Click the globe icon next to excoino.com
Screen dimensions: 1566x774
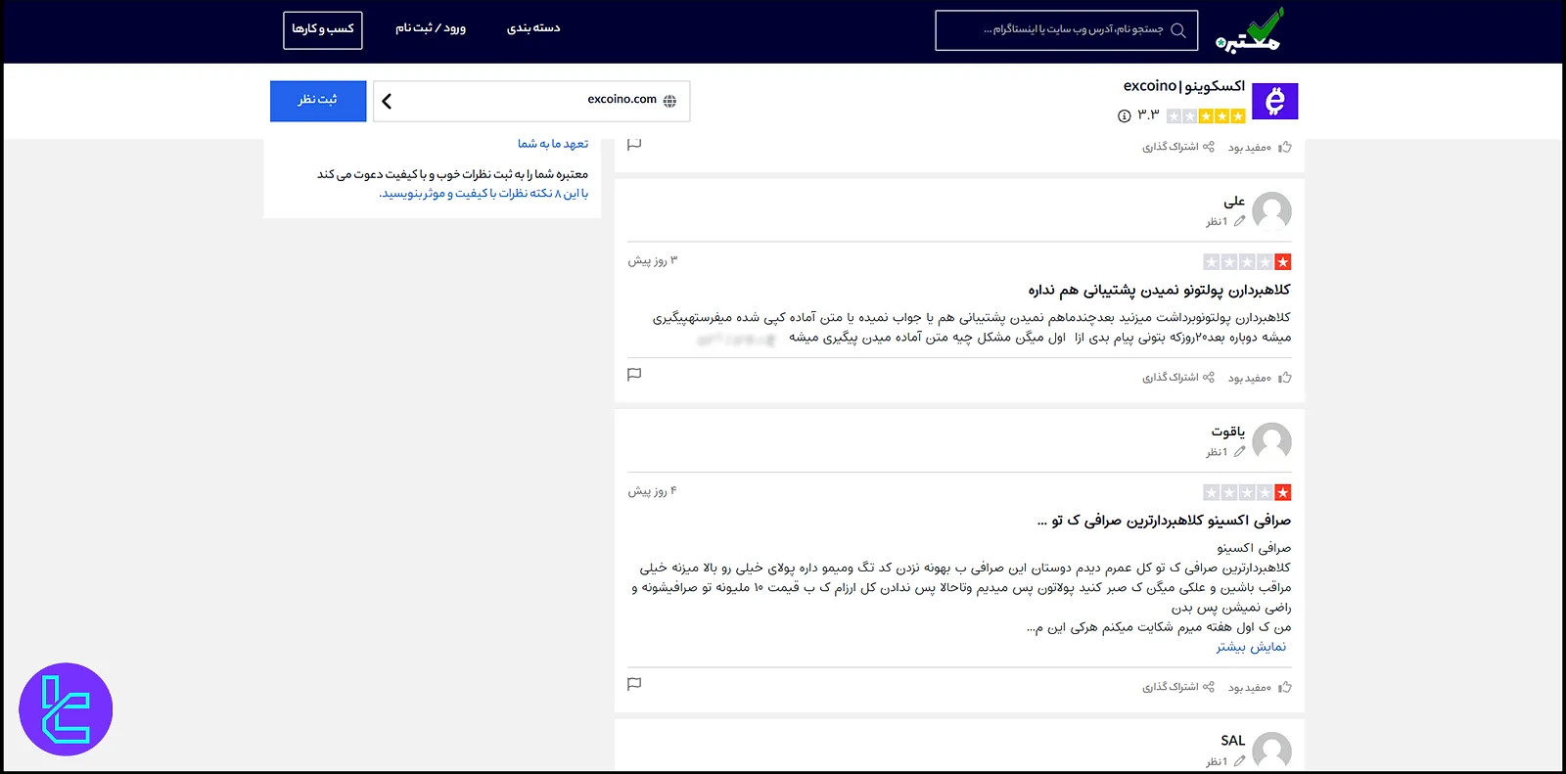click(669, 101)
